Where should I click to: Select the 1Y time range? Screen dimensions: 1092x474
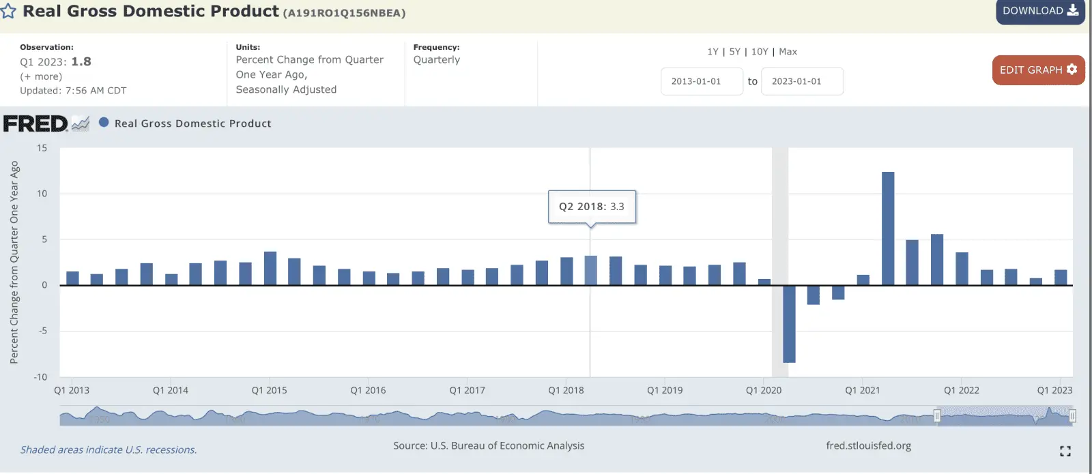(713, 52)
